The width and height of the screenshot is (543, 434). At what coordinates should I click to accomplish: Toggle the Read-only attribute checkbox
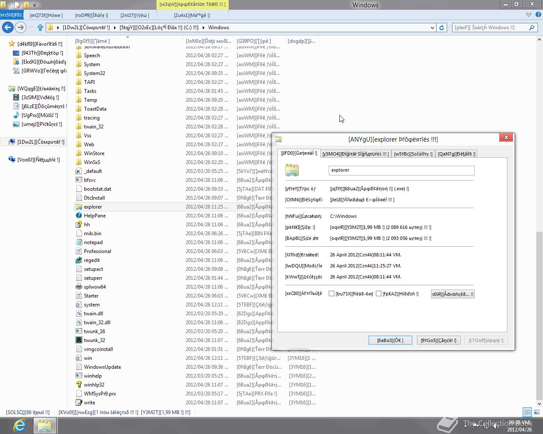[x=332, y=294]
